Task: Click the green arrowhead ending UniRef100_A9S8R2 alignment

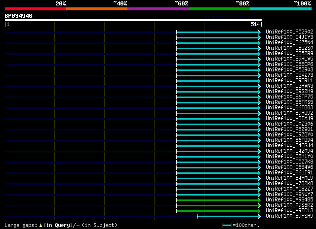Action: coord(259,206)
